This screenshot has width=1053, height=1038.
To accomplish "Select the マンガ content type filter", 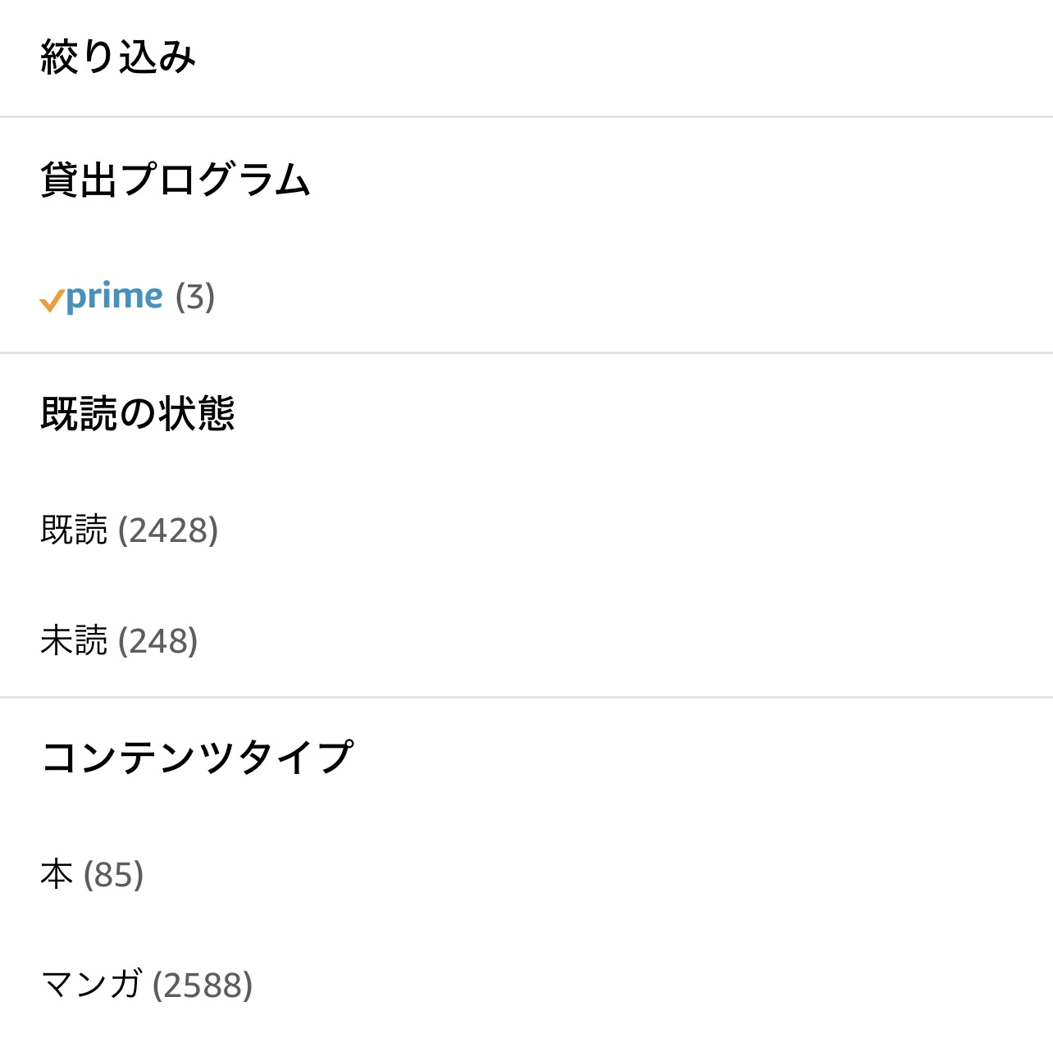I will coord(92,985).
